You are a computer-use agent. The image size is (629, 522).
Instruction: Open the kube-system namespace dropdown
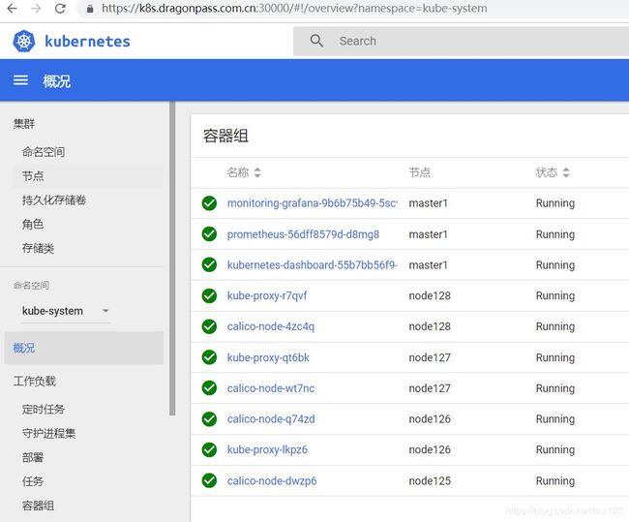[66, 311]
